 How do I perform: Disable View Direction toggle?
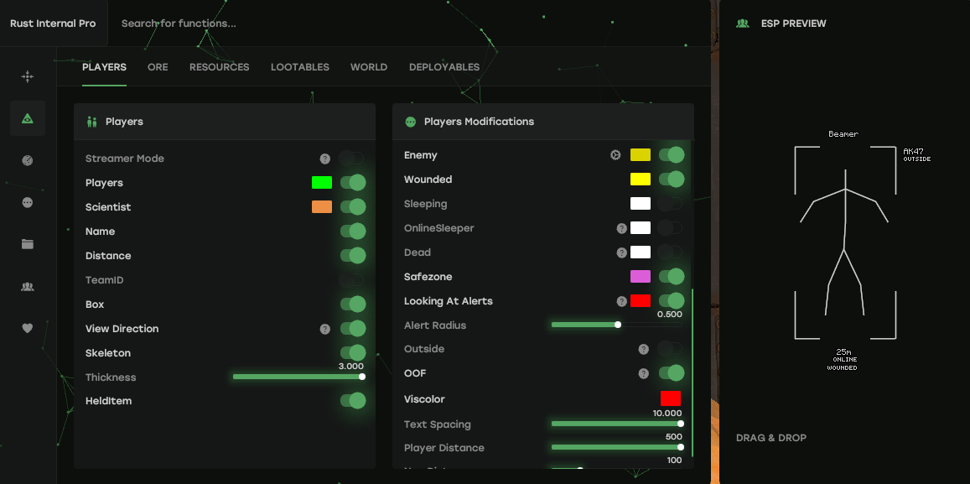pyautogui.click(x=353, y=329)
